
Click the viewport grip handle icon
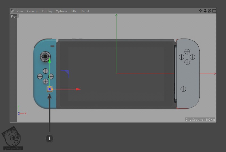point(13,11)
